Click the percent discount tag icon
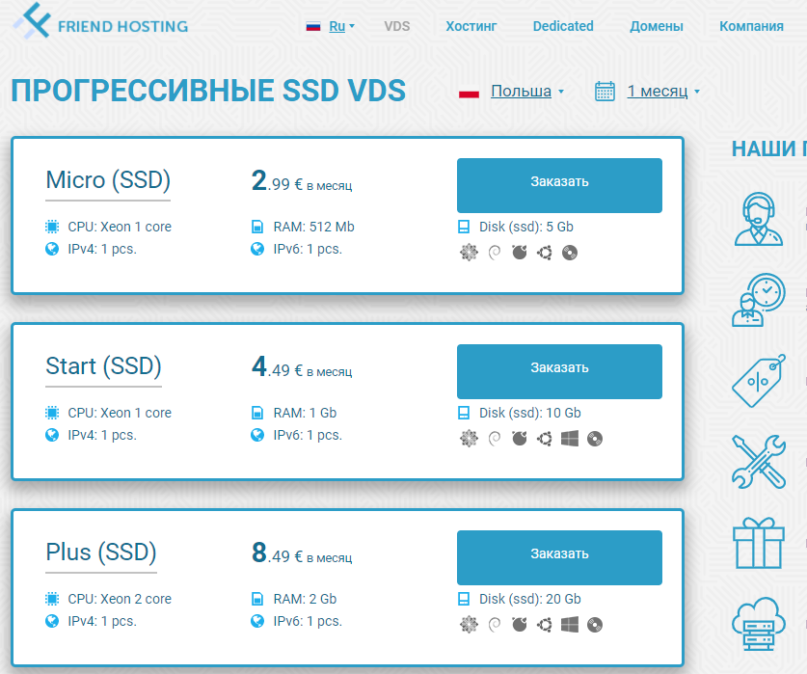This screenshot has width=807, height=674. click(759, 381)
